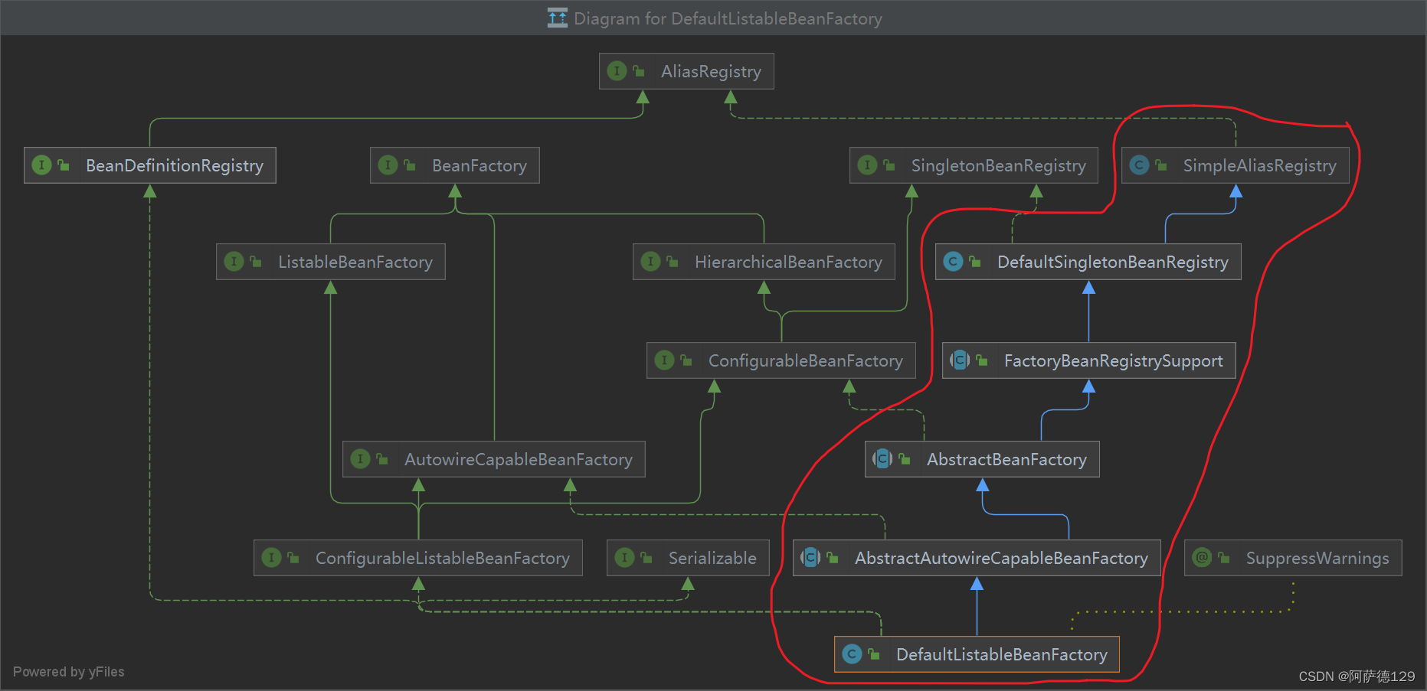This screenshot has width=1427, height=691.
Task: Click the interface icon of the BeanDefinitionRegistry node
Action: coord(41,165)
